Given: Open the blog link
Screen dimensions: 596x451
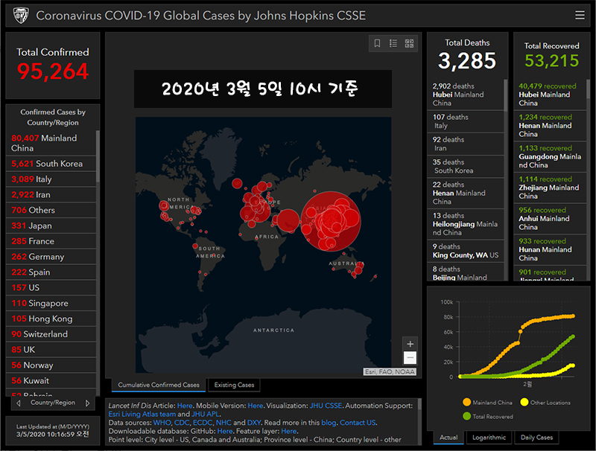Looking at the screenshot, I should point(329,423).
